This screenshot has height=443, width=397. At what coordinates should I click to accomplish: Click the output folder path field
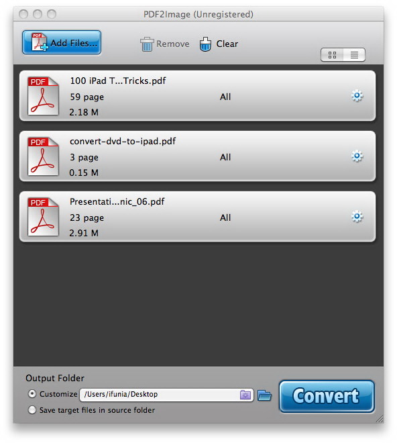coord(166,395)
